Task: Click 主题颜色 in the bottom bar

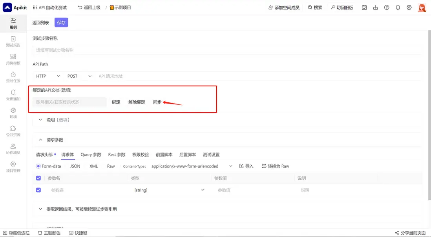Action: [x=49, y=233]
